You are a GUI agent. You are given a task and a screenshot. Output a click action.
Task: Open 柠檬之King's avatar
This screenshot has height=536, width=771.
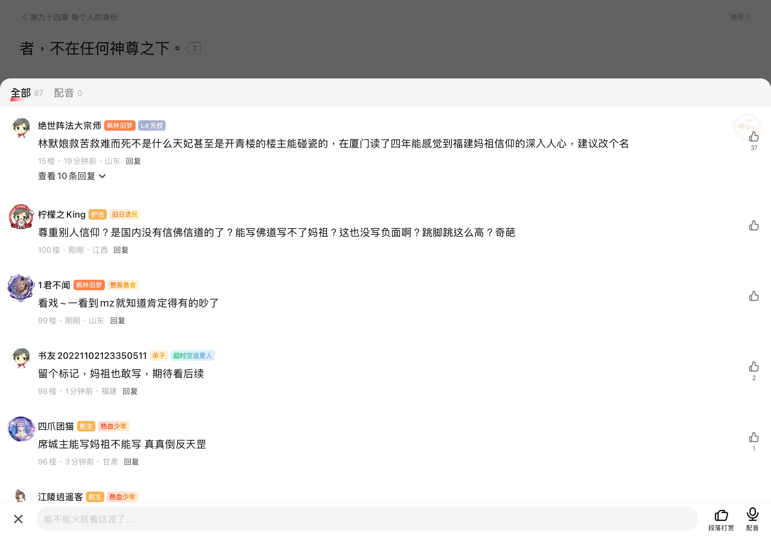coord(21,217)
